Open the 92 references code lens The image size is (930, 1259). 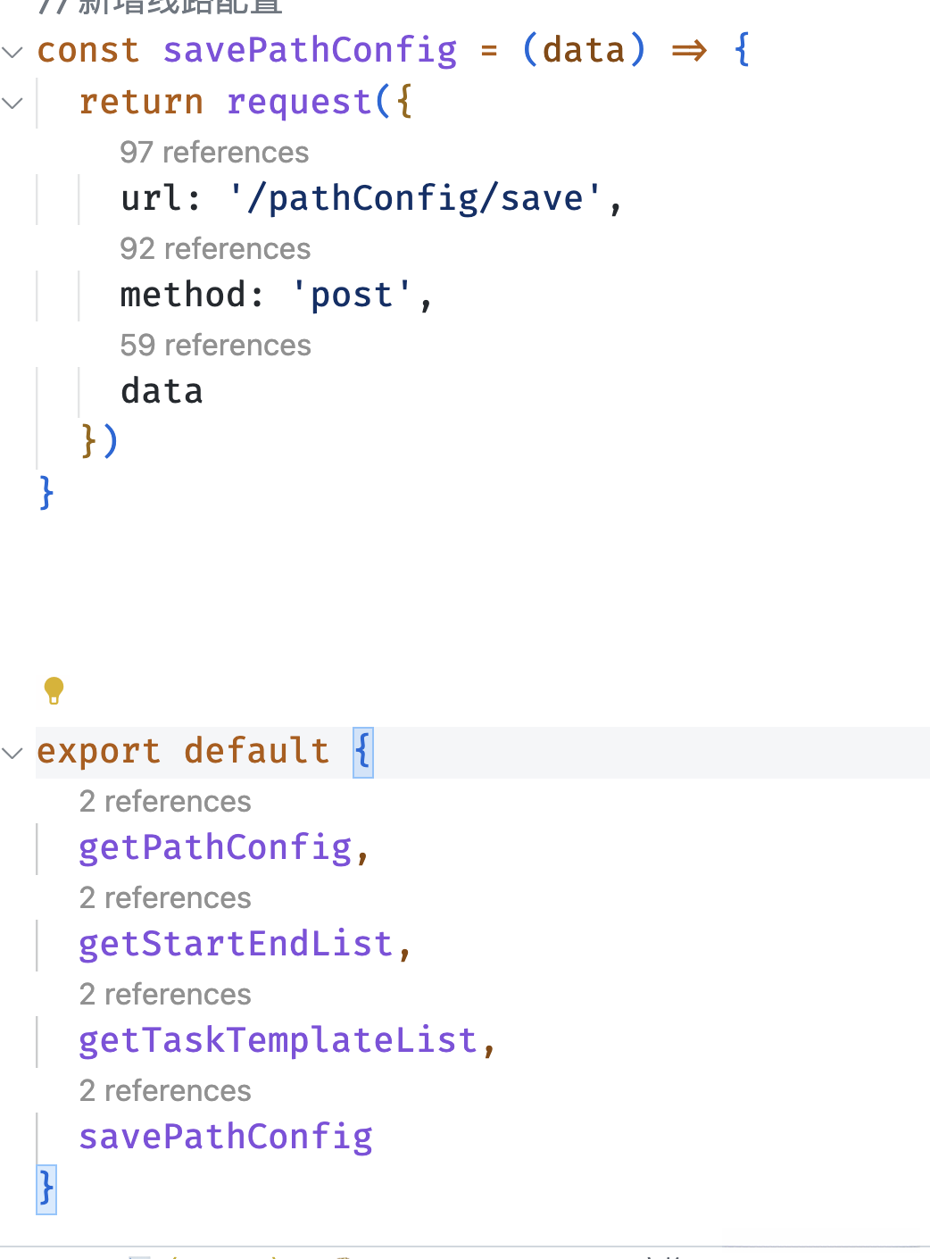pos(215,249)
